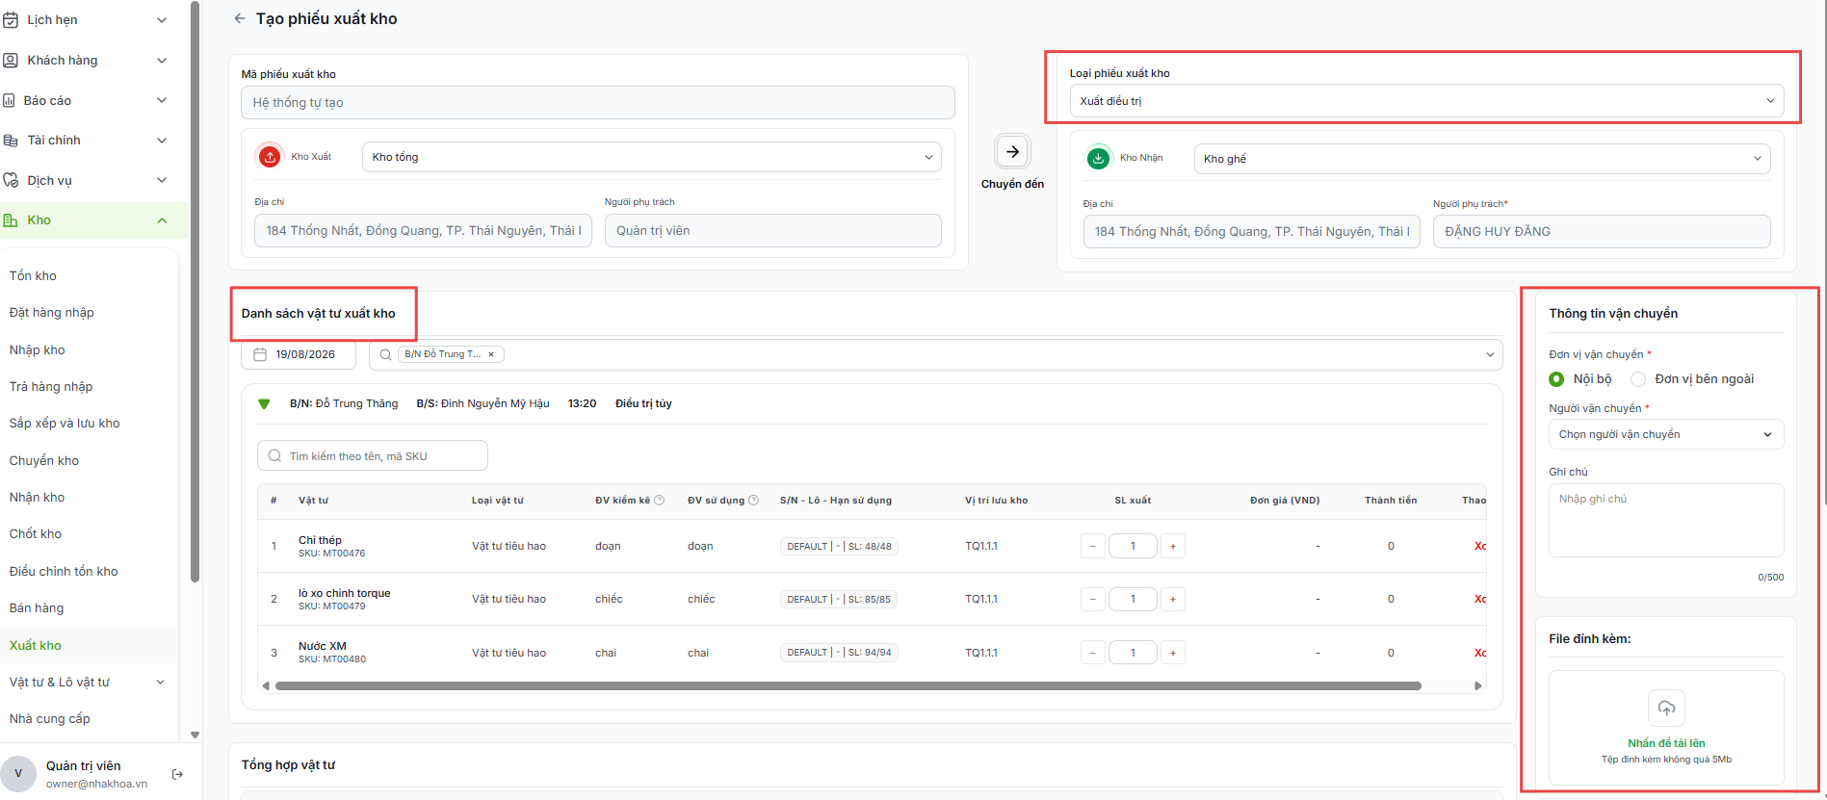Click the calendar icon next to 19/08/2026
Screen dimensions: 1827x800
pyautogui.click(x=260, y=354)
